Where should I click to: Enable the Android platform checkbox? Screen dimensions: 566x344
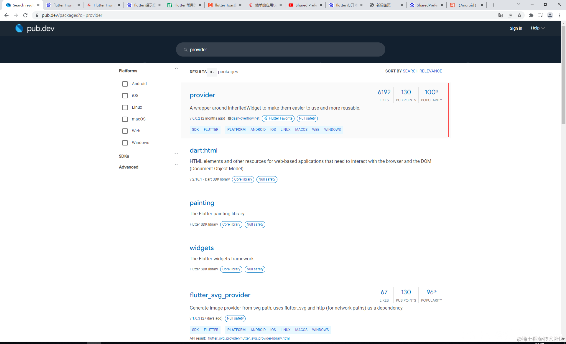[125, 84]
